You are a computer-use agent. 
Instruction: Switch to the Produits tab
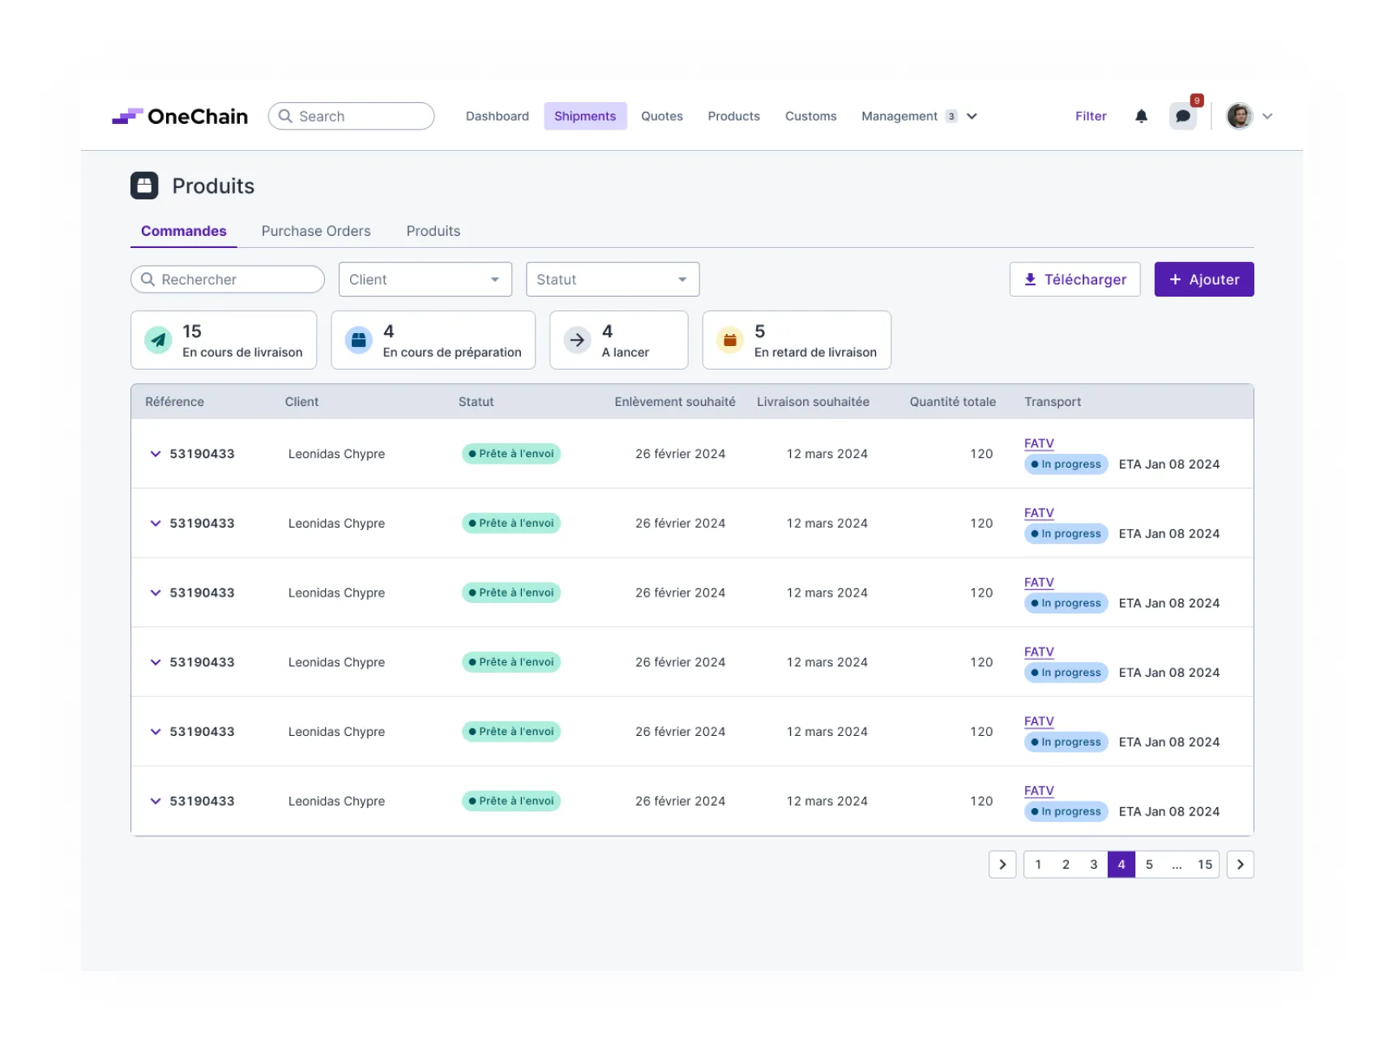pos(434,231)
